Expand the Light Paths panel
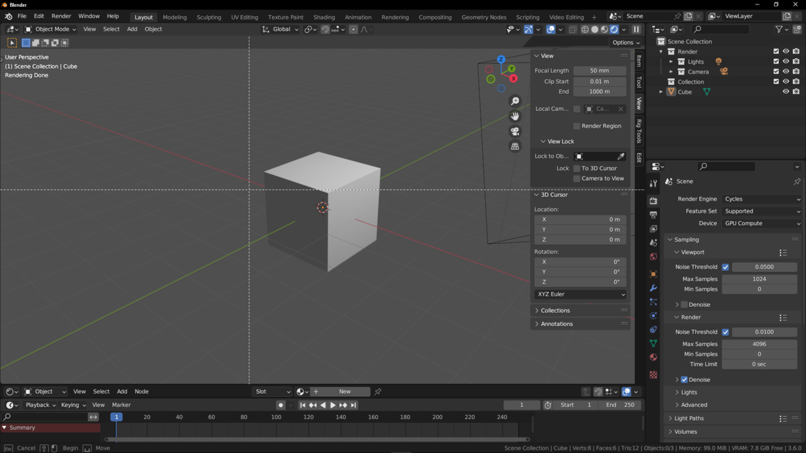 point(689,418)
